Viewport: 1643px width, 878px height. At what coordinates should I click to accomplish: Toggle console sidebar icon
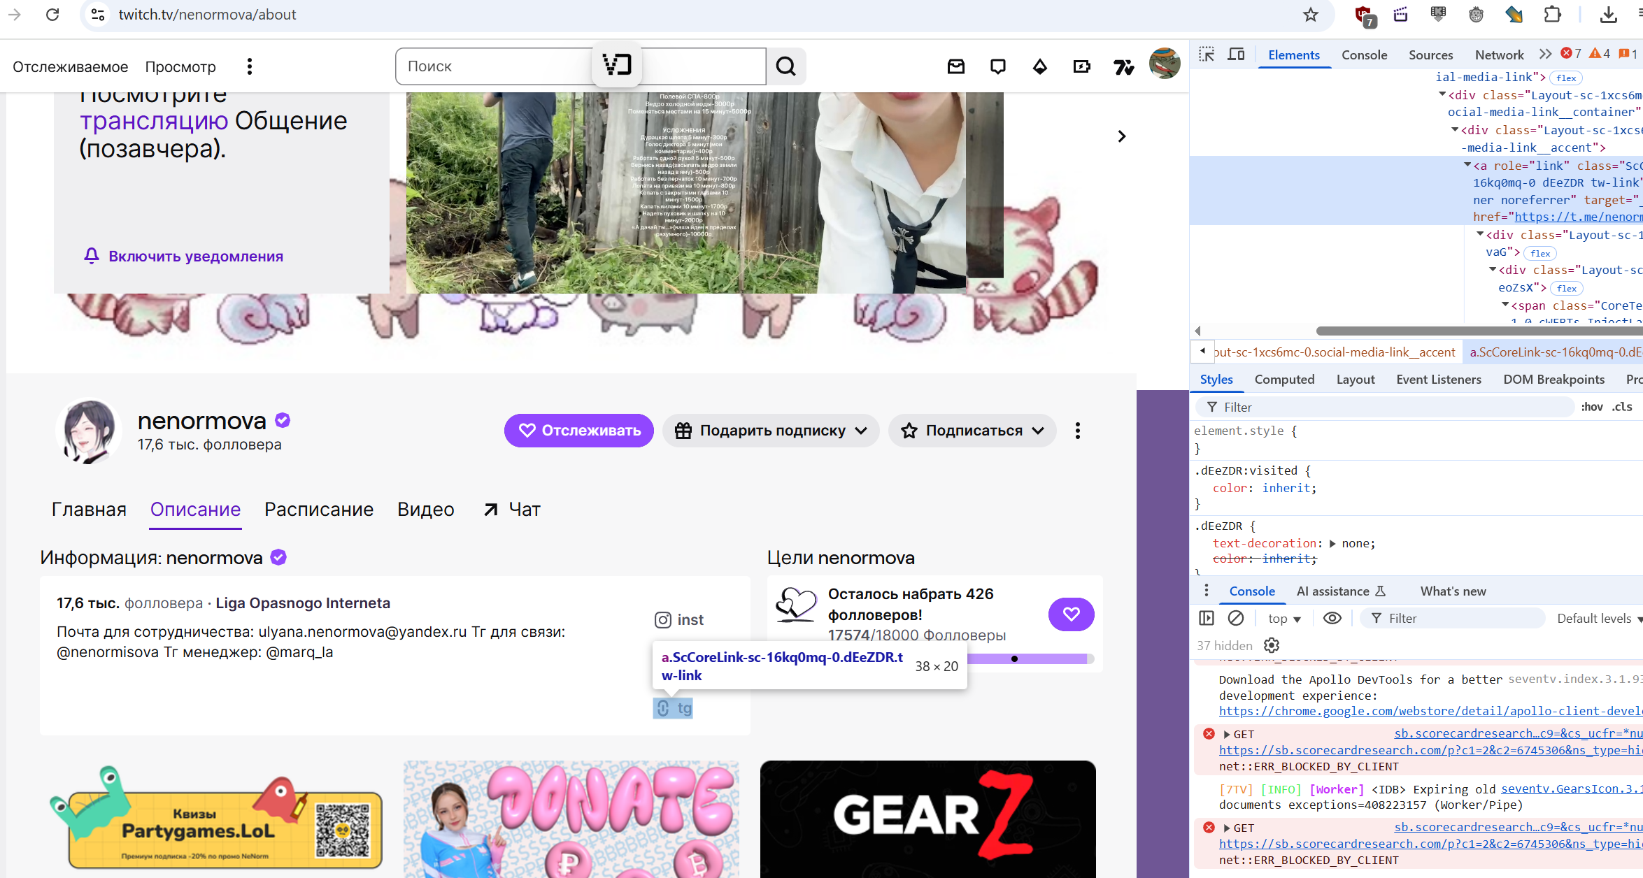pyautogui.click(x=1207, y=618)
